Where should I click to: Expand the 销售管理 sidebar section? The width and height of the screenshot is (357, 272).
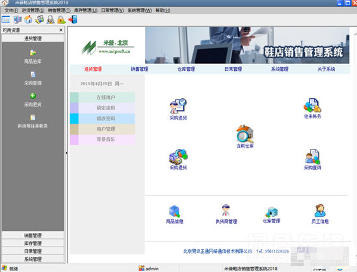pyautogui.click(x=33, y=236)
